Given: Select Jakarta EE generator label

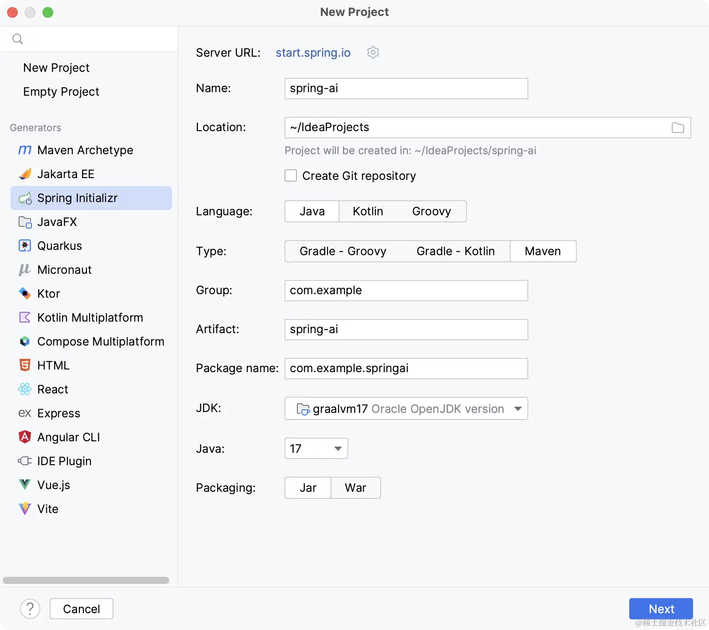Looking at the screenshot, I should (x=66, y=174).
